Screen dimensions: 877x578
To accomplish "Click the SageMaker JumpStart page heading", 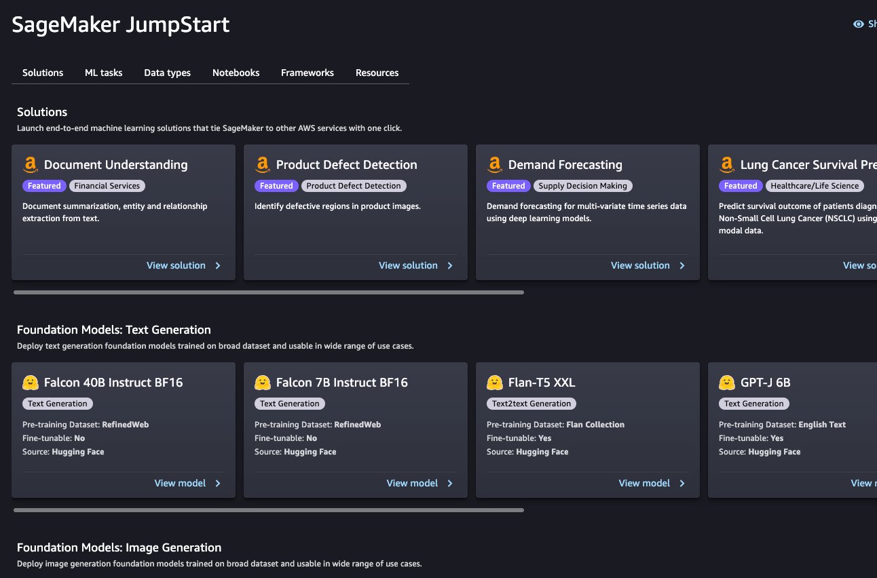I will 121,24.
